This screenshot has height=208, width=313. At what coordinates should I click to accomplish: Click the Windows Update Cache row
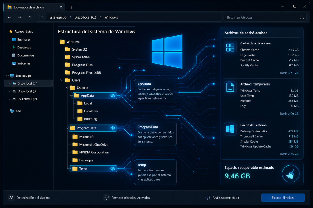click(269, 146)
